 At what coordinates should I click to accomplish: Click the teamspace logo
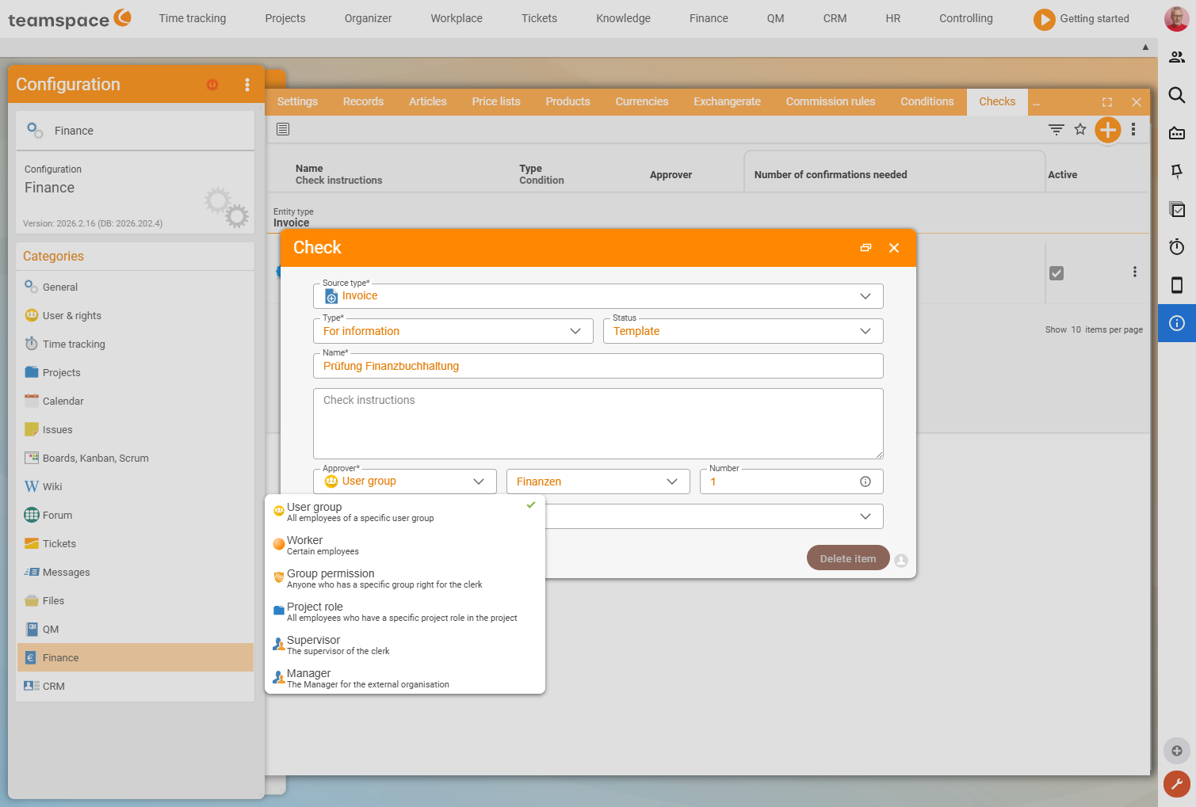pyautogui.click(x=70, y=19)
